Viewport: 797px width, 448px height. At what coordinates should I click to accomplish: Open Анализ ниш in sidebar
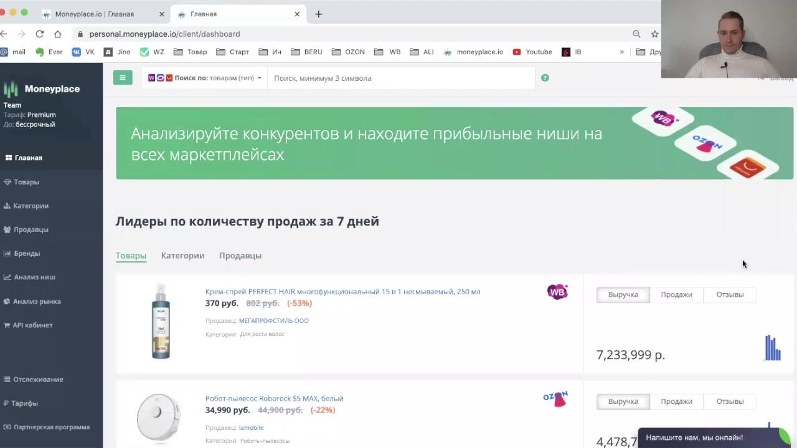point(29,278)
